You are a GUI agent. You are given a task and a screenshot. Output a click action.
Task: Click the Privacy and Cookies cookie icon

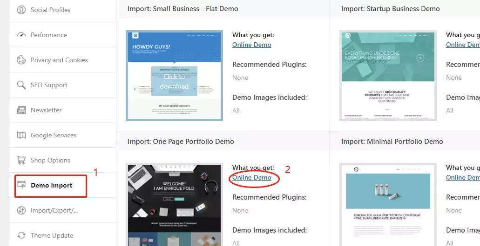point(21,60)
